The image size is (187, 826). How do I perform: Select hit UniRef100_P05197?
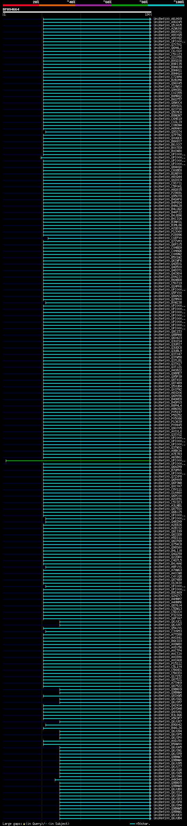pyautogui.click(x=168, y=412)
